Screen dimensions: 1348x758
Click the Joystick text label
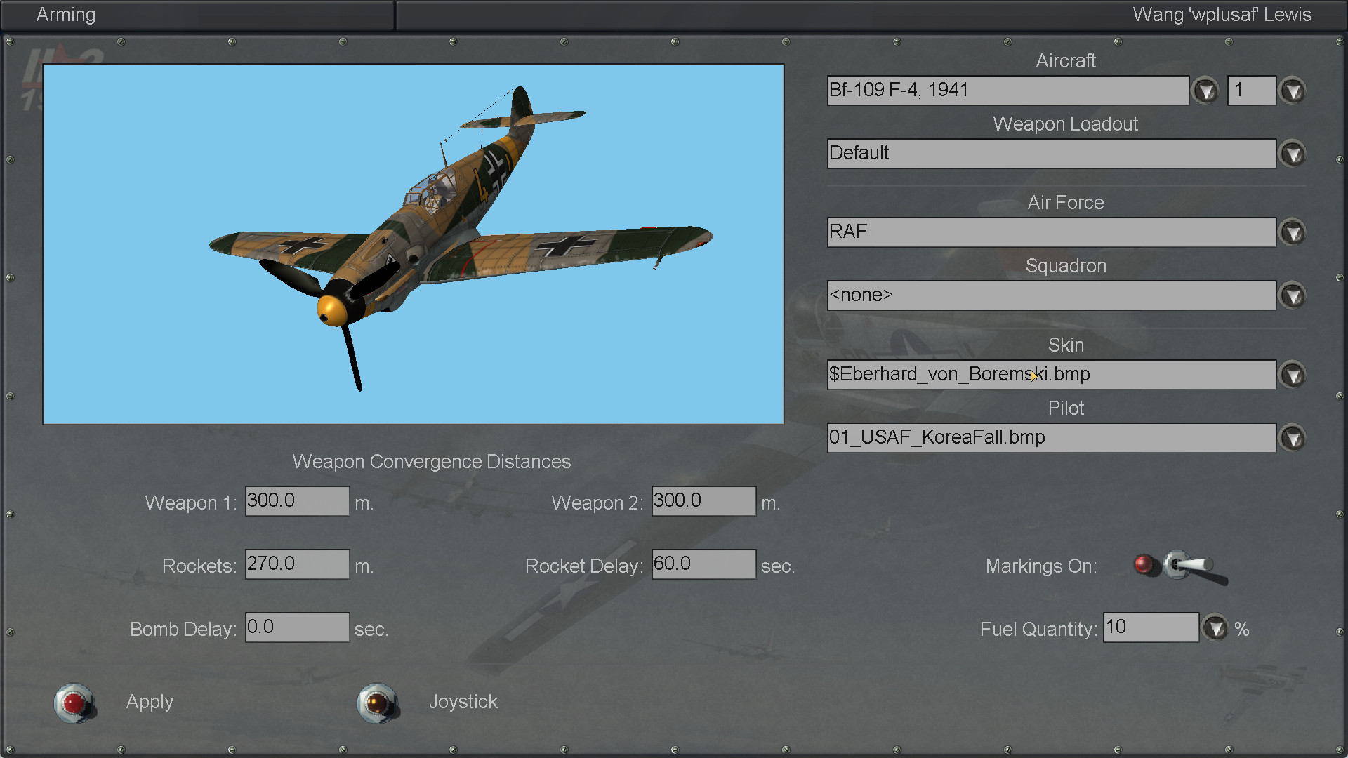(x=463, y=702)
